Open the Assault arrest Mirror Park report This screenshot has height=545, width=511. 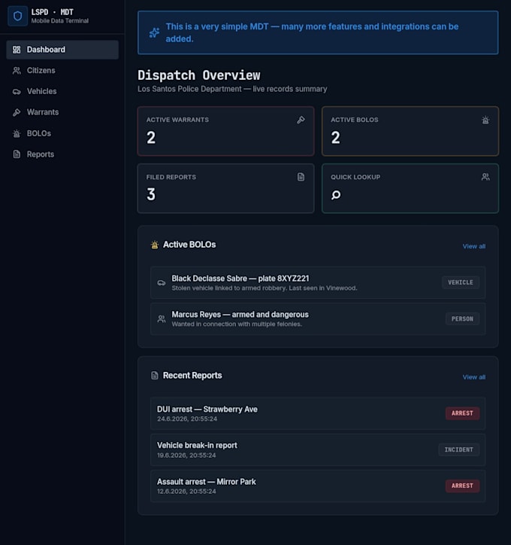pos(318,486)
